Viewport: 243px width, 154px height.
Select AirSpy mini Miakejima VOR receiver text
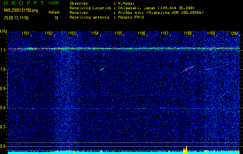(161, 13)
